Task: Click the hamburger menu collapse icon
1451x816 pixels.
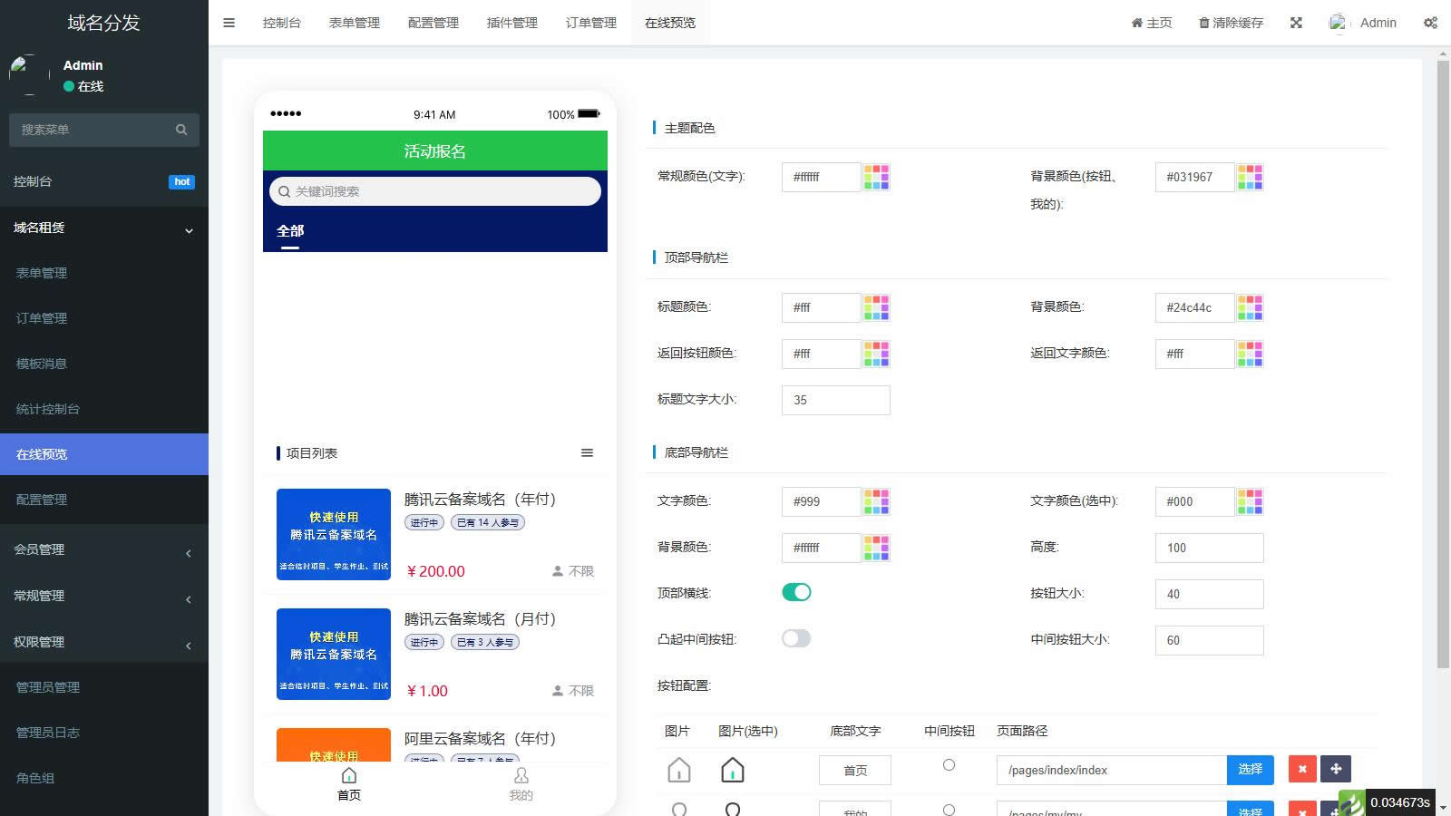Action: (x=229, y=23)
